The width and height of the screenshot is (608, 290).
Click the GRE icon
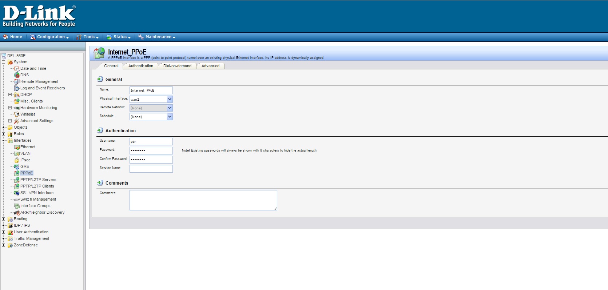pyautogui.click(x=17, y=167)
